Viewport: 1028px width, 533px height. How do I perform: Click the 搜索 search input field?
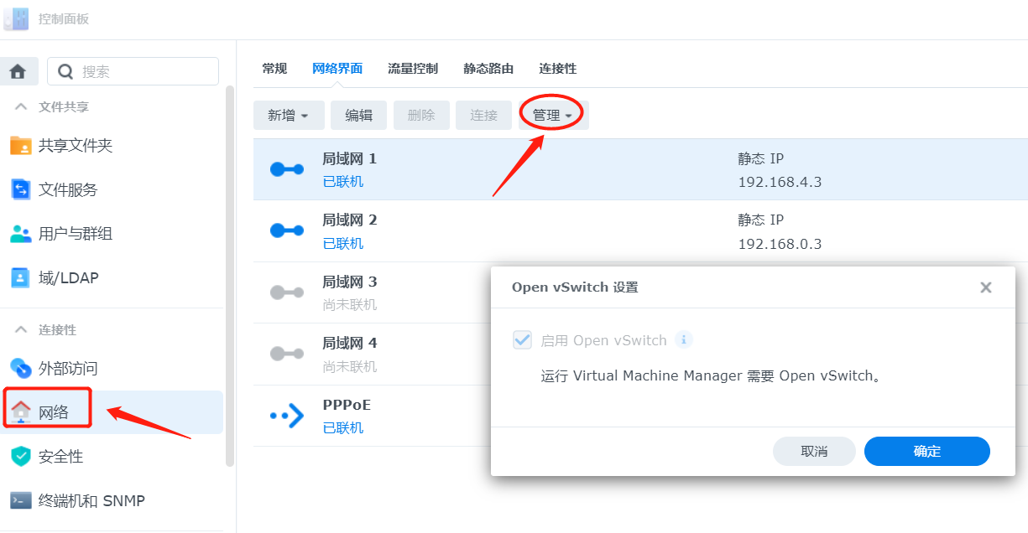[143, 72]
